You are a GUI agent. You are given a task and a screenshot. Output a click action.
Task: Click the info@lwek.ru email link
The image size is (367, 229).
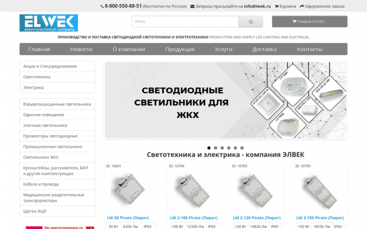tap(257, 6)
